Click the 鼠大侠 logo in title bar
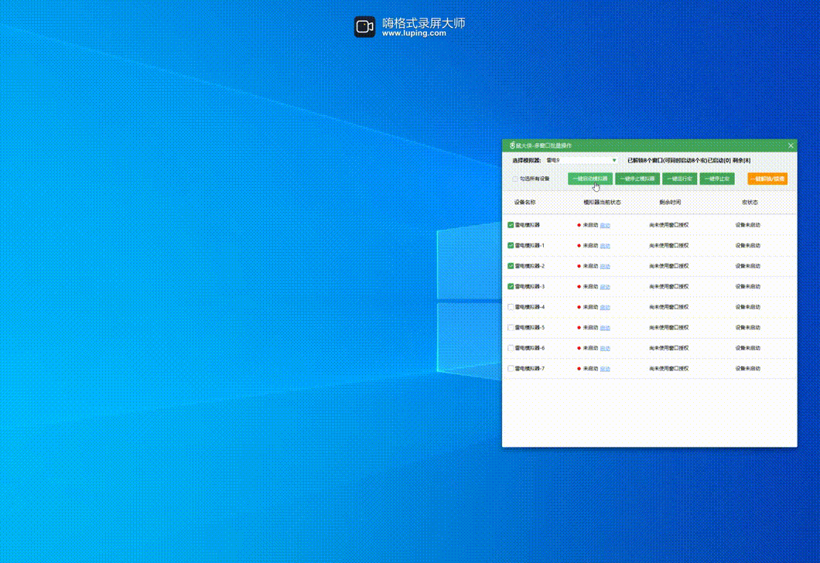Image resolution: width=820 pixels, height=563 pixels. 512,145
